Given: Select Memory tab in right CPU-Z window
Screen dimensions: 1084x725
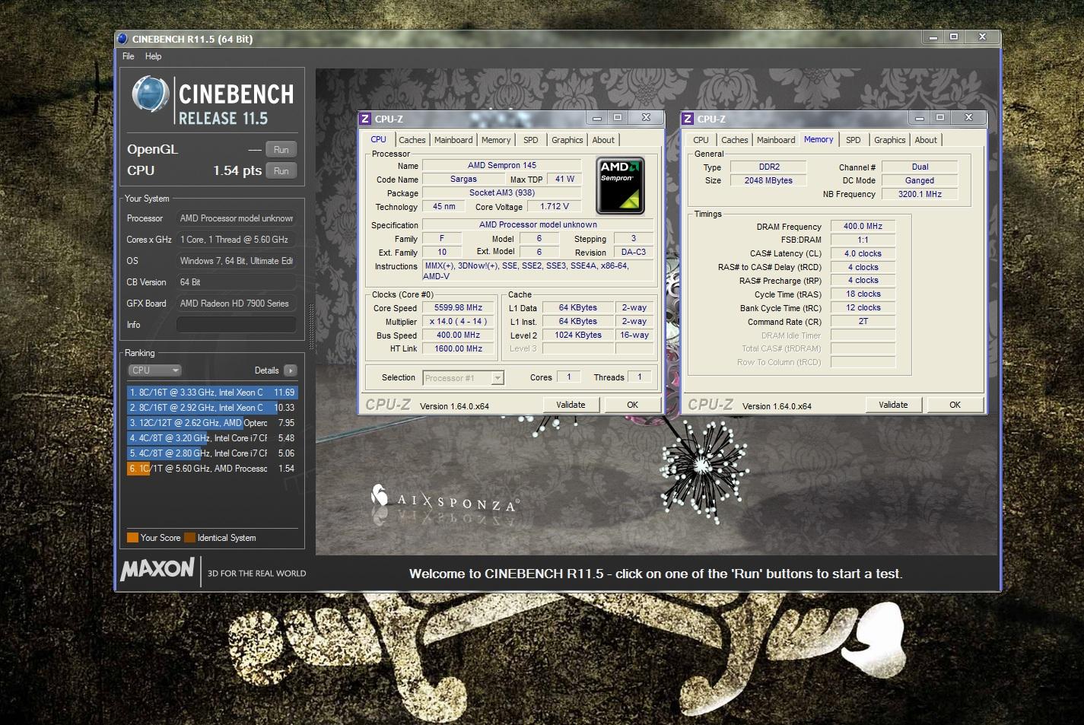Looking at the screenshot, I should [819, 139].
